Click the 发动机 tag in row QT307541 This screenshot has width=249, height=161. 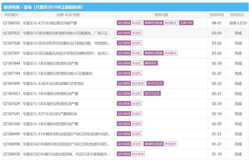136,114
